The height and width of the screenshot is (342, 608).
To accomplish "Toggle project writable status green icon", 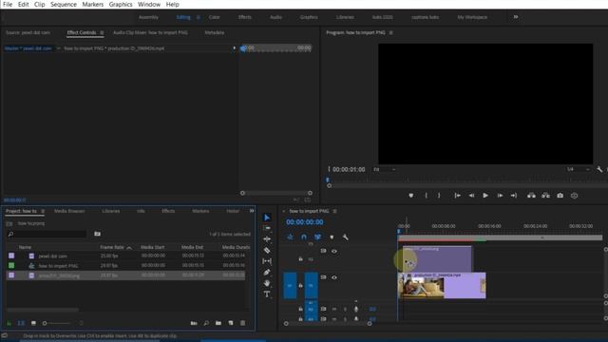I will (9, 323).
